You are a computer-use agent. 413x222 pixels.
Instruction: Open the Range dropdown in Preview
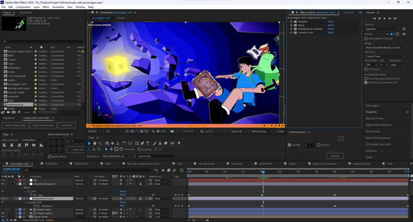pyautogui.click(x=385, y=47)
